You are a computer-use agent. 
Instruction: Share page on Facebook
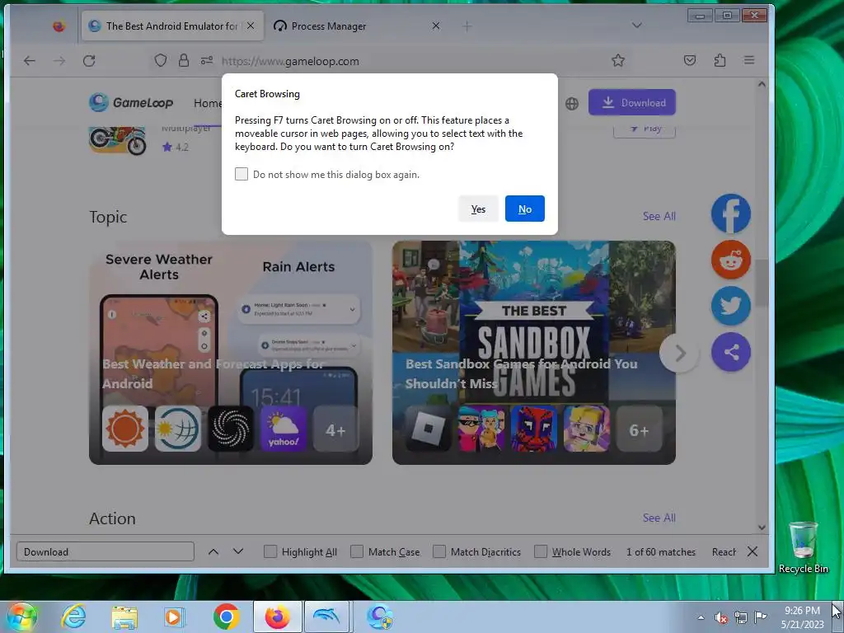coord(731,213)
